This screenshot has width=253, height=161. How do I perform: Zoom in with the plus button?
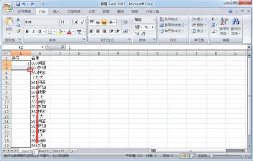click(x=244, y=156)
